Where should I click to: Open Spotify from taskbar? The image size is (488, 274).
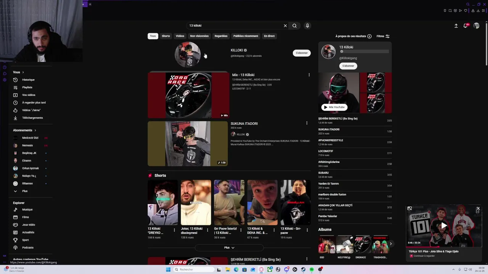tap(311, 269)
